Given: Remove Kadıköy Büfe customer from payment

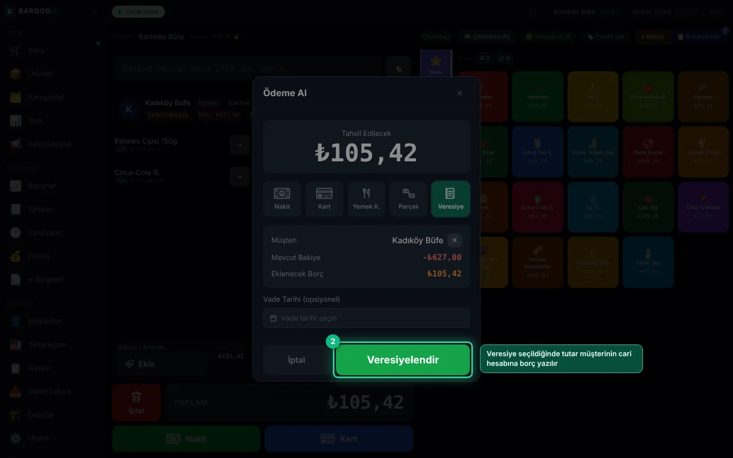Looking at the screenshot, I should click(455, 240).
